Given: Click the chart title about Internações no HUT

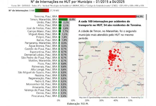Looking at the screenshot, I should [x=78, y=2].
